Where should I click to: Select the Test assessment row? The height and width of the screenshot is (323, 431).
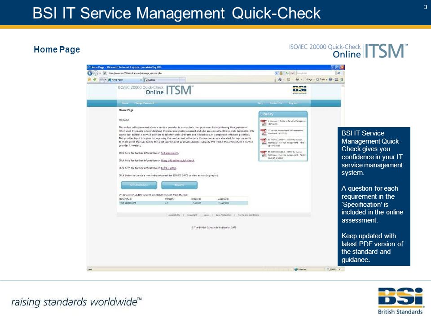click(183, 203)
